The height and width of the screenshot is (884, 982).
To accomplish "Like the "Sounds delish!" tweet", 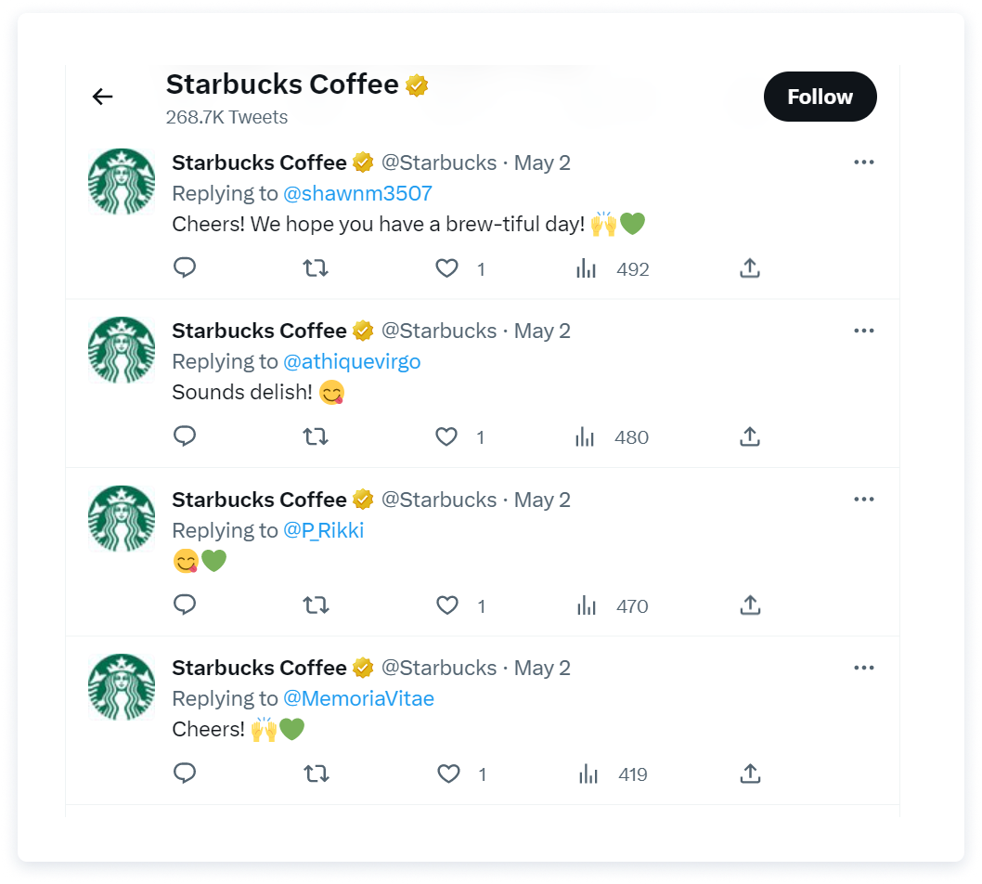I will tap(446, 436).
